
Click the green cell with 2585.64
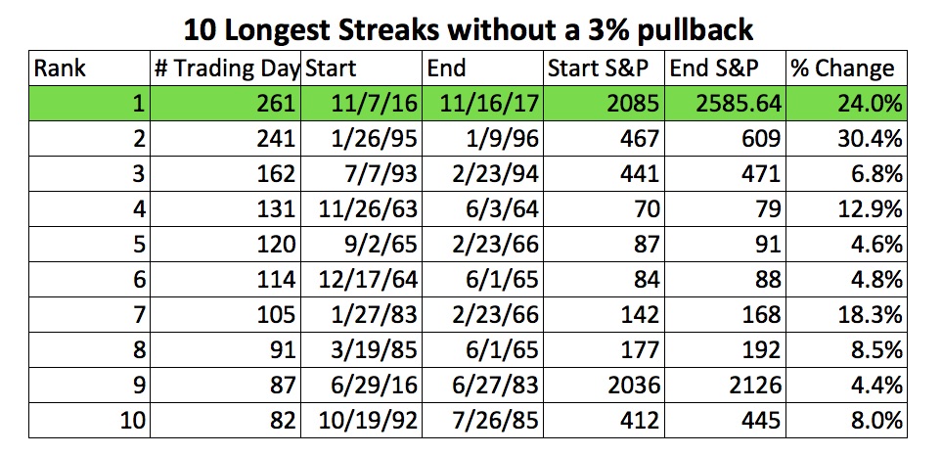point(726,104)
